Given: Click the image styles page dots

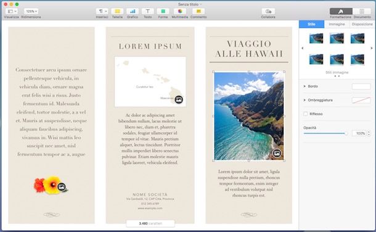Looking at the screenshot, I should click(337, 76).
